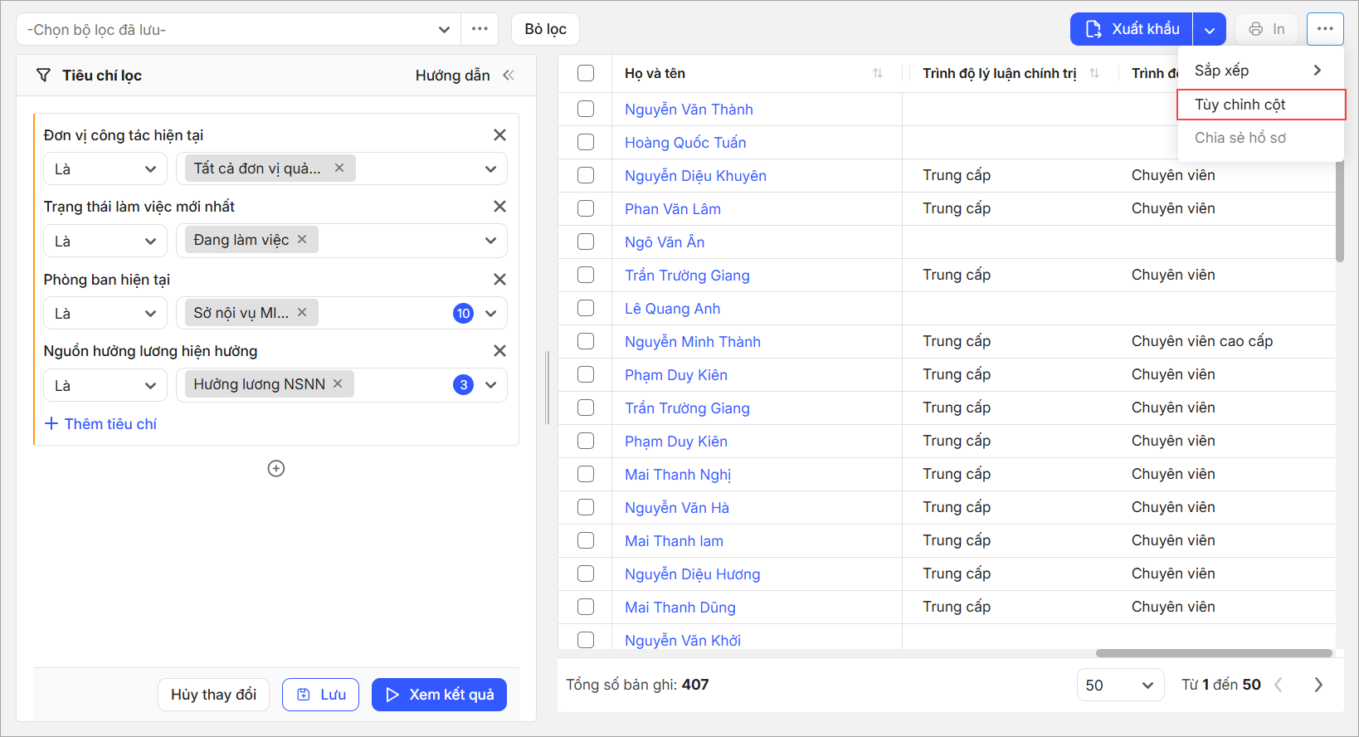Go to next page of records
Viewport: 1359px width, 737px height.
[1318, 685]
